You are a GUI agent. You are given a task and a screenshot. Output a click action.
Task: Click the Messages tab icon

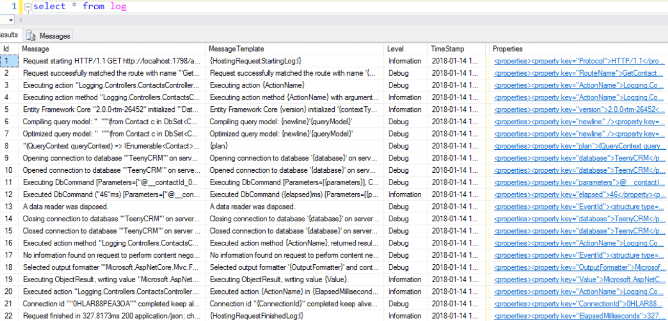pos(31,36)
